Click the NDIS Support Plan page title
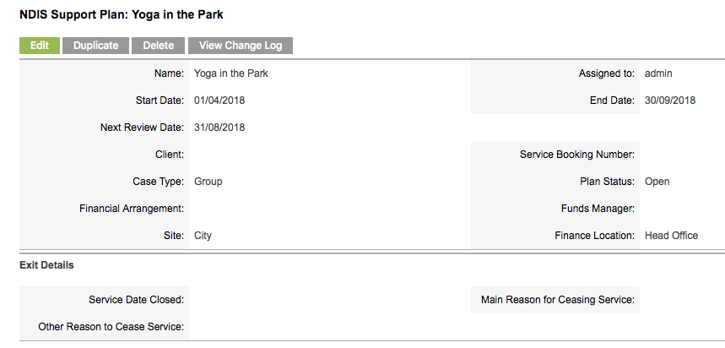This screenshot has width=725, height=348. click(x=122, y=15)
